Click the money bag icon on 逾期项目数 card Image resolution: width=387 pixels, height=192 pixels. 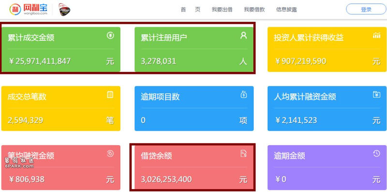(244, 95)
